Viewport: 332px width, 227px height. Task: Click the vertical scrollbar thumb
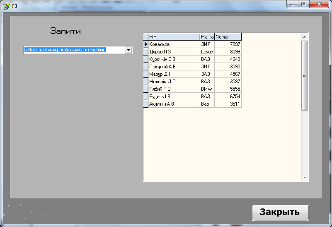coord(304,75)
